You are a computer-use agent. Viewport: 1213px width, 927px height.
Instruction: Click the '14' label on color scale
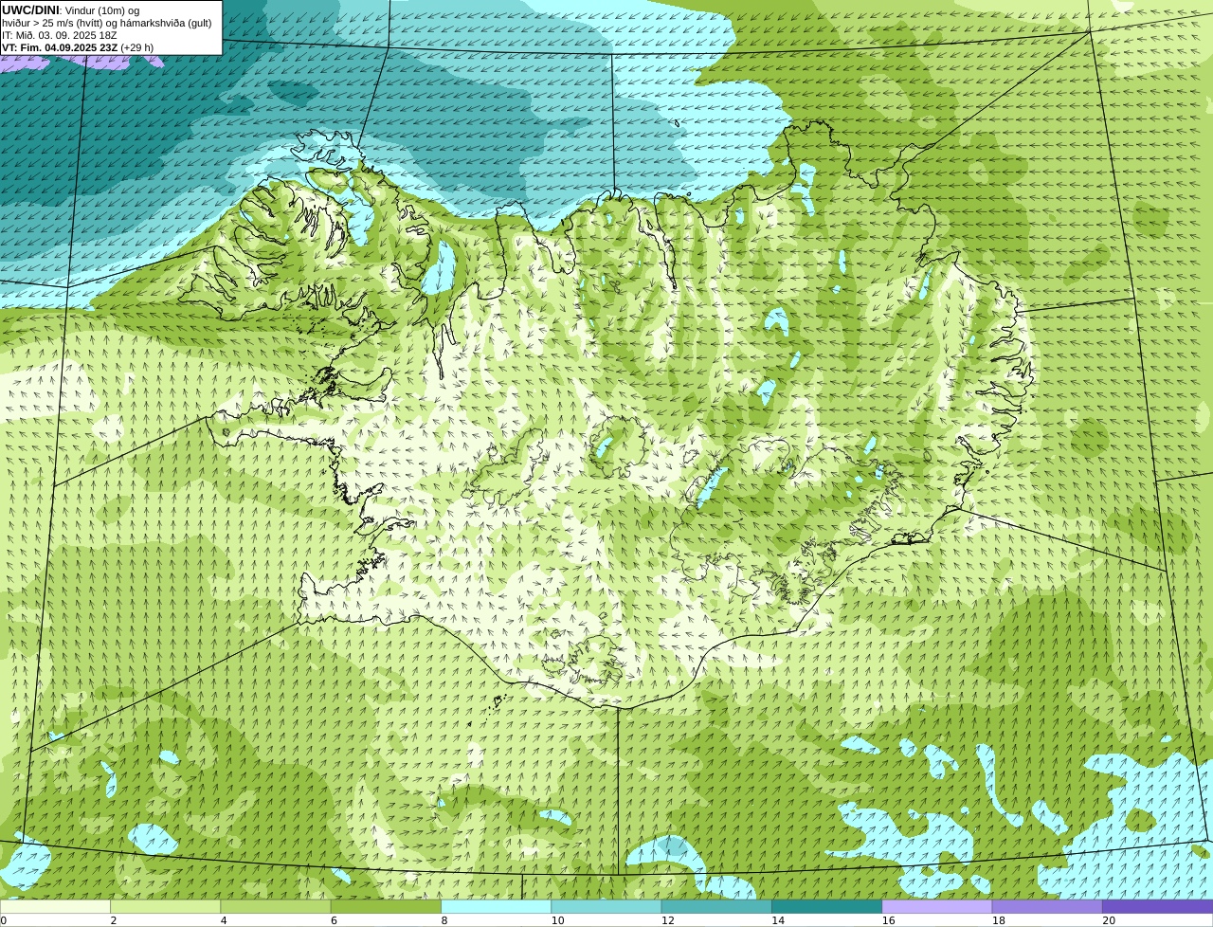coord(778,920)
